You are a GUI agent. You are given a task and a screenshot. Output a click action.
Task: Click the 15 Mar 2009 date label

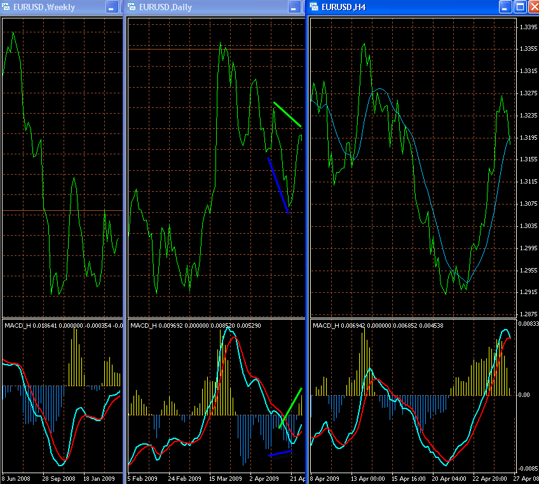pos(226,478)
